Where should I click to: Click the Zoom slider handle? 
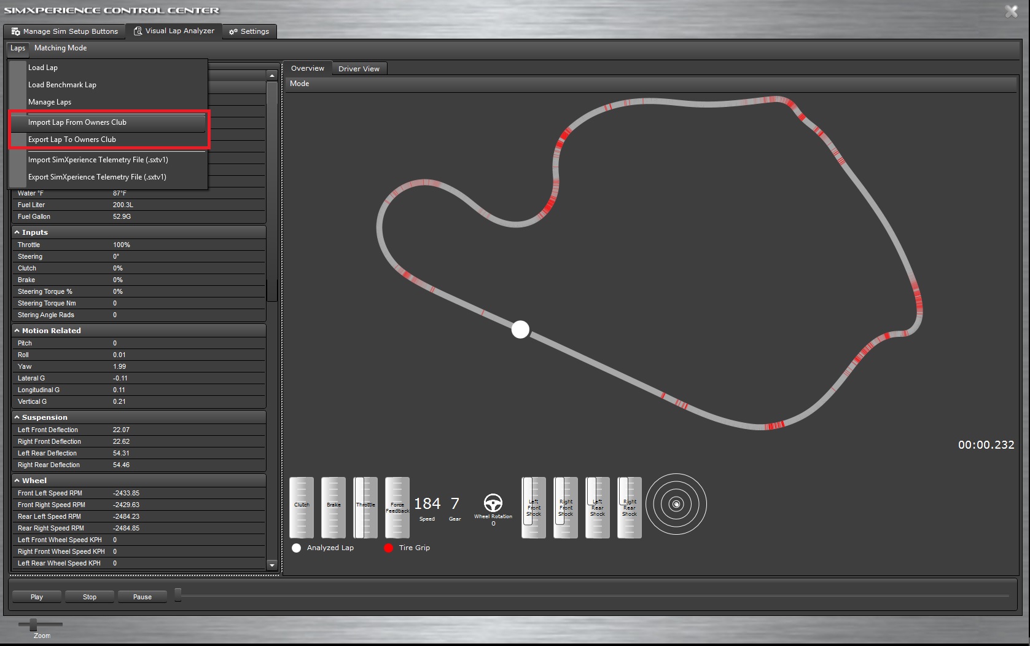(33, 624)
